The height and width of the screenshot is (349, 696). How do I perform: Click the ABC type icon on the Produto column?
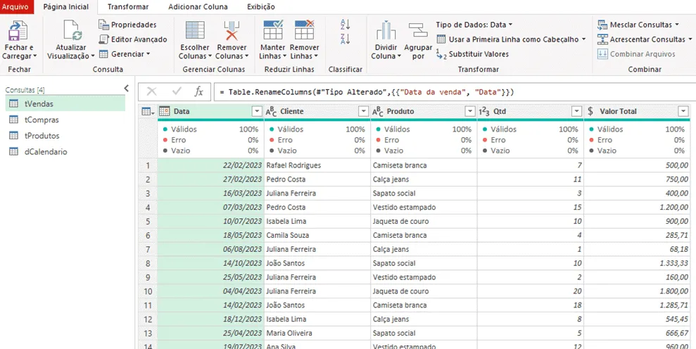tap(378, 111)
